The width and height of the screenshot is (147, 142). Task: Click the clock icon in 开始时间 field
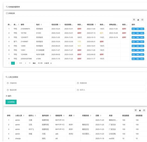[x=8, y=83]
